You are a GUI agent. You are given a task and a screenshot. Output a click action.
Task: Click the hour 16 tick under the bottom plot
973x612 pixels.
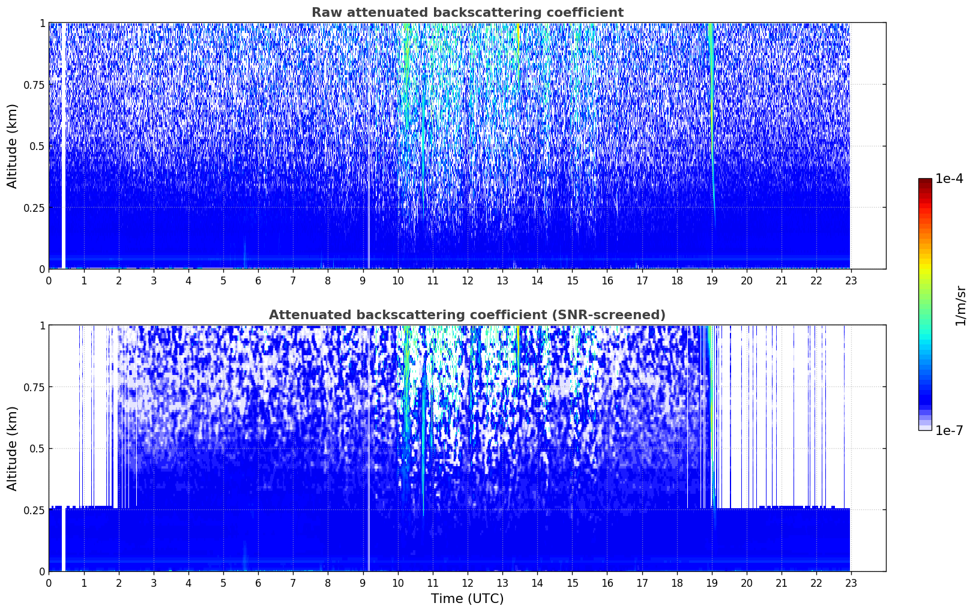click(x=607, y=583)
